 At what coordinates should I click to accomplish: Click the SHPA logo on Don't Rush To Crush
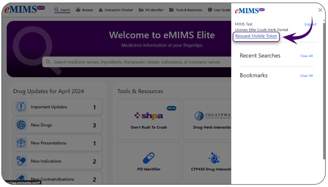[x=149, y=116]
